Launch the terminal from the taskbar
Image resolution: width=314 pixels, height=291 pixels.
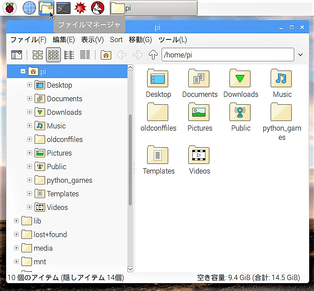point(64,8)
